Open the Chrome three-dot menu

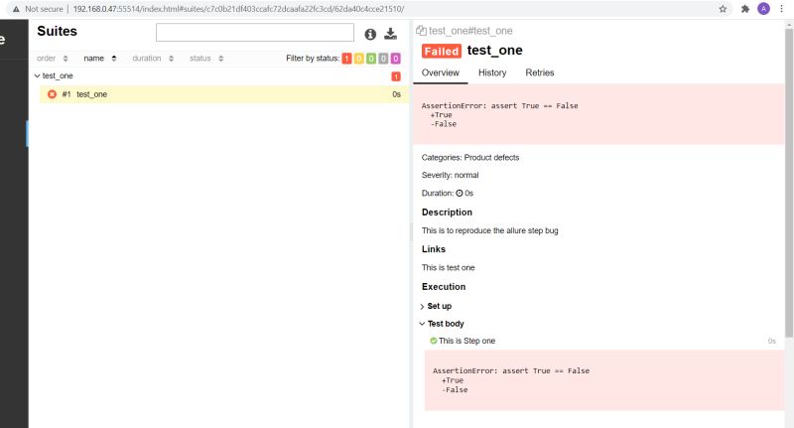pos(781,9)
